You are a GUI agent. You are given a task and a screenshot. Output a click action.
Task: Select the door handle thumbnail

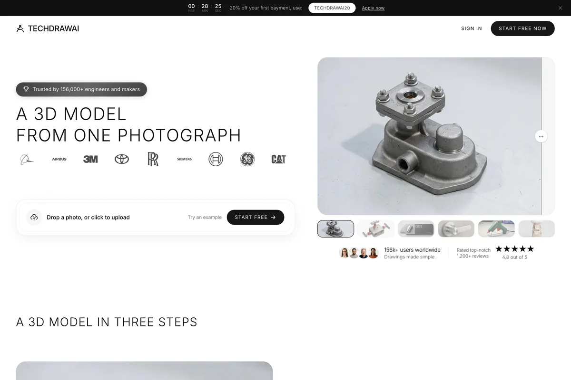456,228
